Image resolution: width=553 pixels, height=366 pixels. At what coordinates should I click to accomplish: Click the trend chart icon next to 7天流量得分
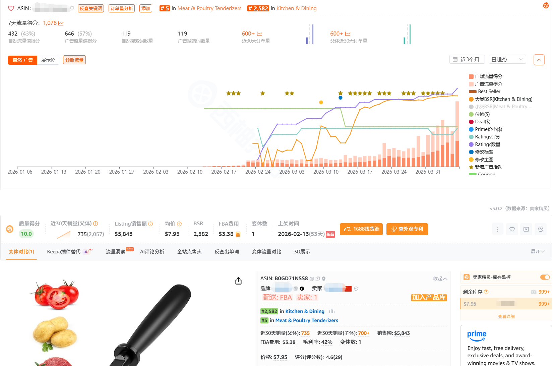61,23
